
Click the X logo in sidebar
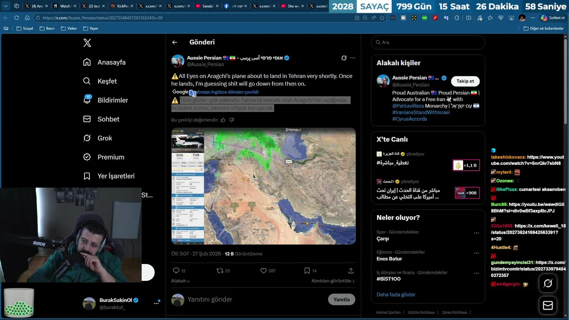pyautogui.click(x=87, y=43)
